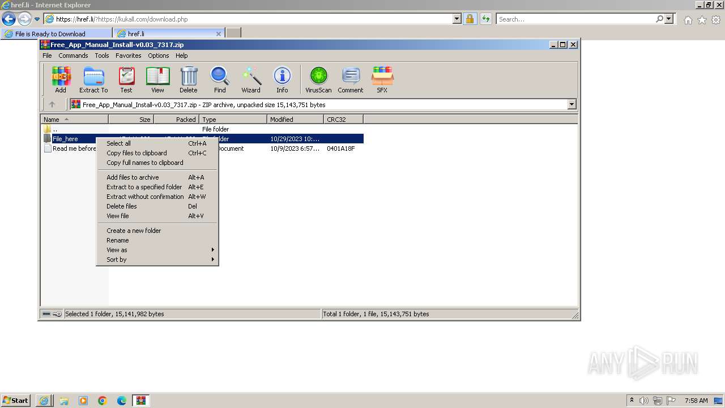Choose Extract to a specified folder

coord(157,187)
